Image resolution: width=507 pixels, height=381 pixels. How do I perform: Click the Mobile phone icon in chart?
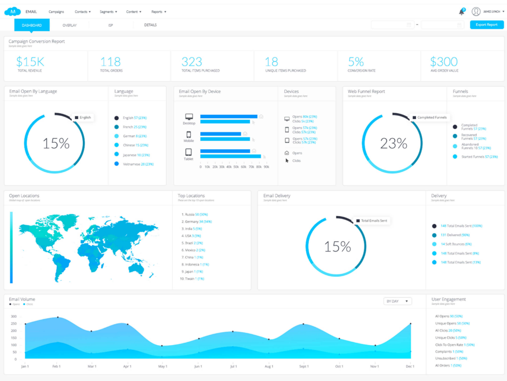click(x=189, y=135)
